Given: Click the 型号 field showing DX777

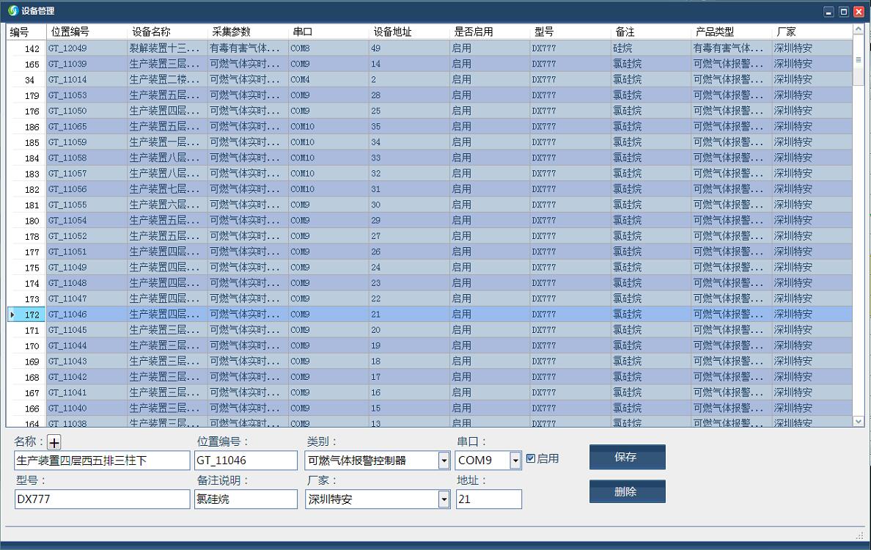Looking at the screenshot, I should pos(100,499).
